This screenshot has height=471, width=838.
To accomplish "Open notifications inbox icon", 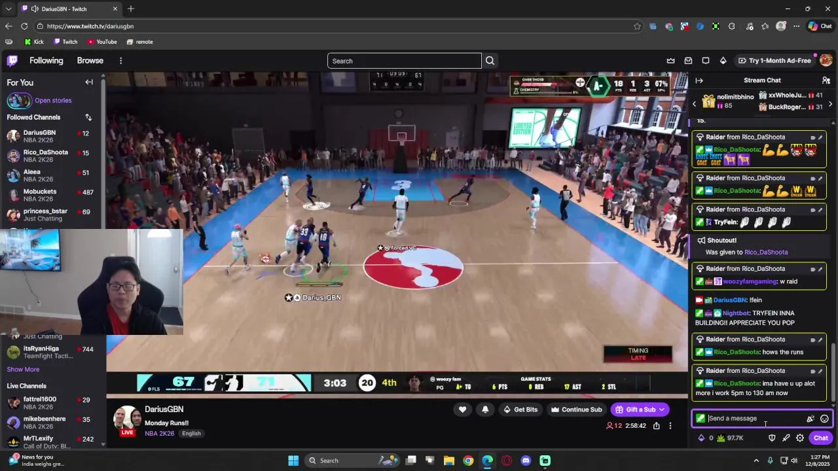I will click(688, 61).
